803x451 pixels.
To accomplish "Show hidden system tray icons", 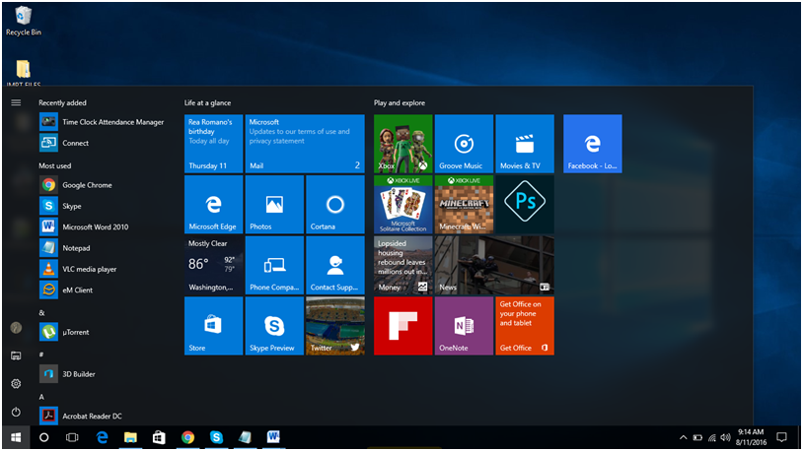I will tap(683, 437).
